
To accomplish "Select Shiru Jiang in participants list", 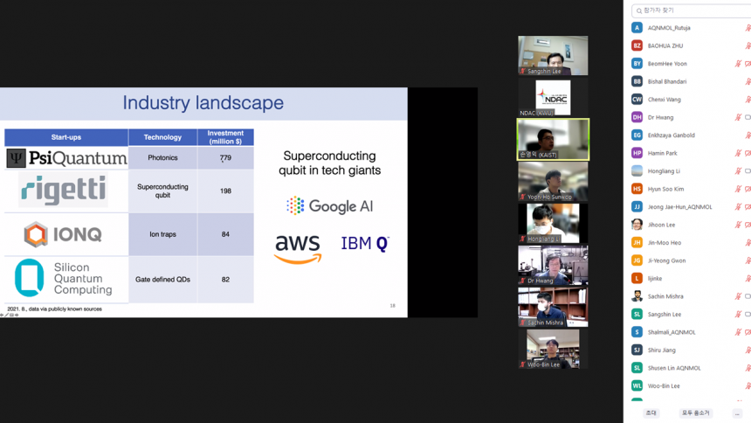I will 661,350.
